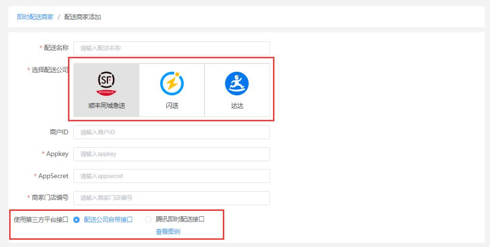Go back to 即时配送商家 breadcrumb
This screenshot has height=247, width=490.
point(35,17)
